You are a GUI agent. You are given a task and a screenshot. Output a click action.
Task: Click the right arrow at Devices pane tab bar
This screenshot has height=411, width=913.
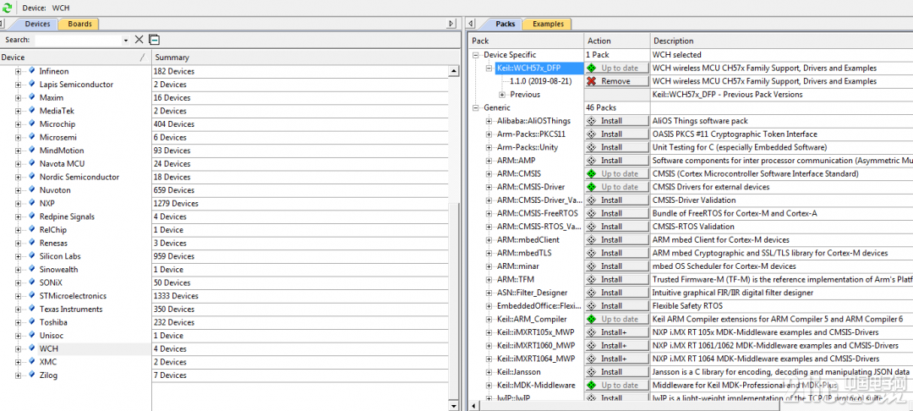click(451, 24)
